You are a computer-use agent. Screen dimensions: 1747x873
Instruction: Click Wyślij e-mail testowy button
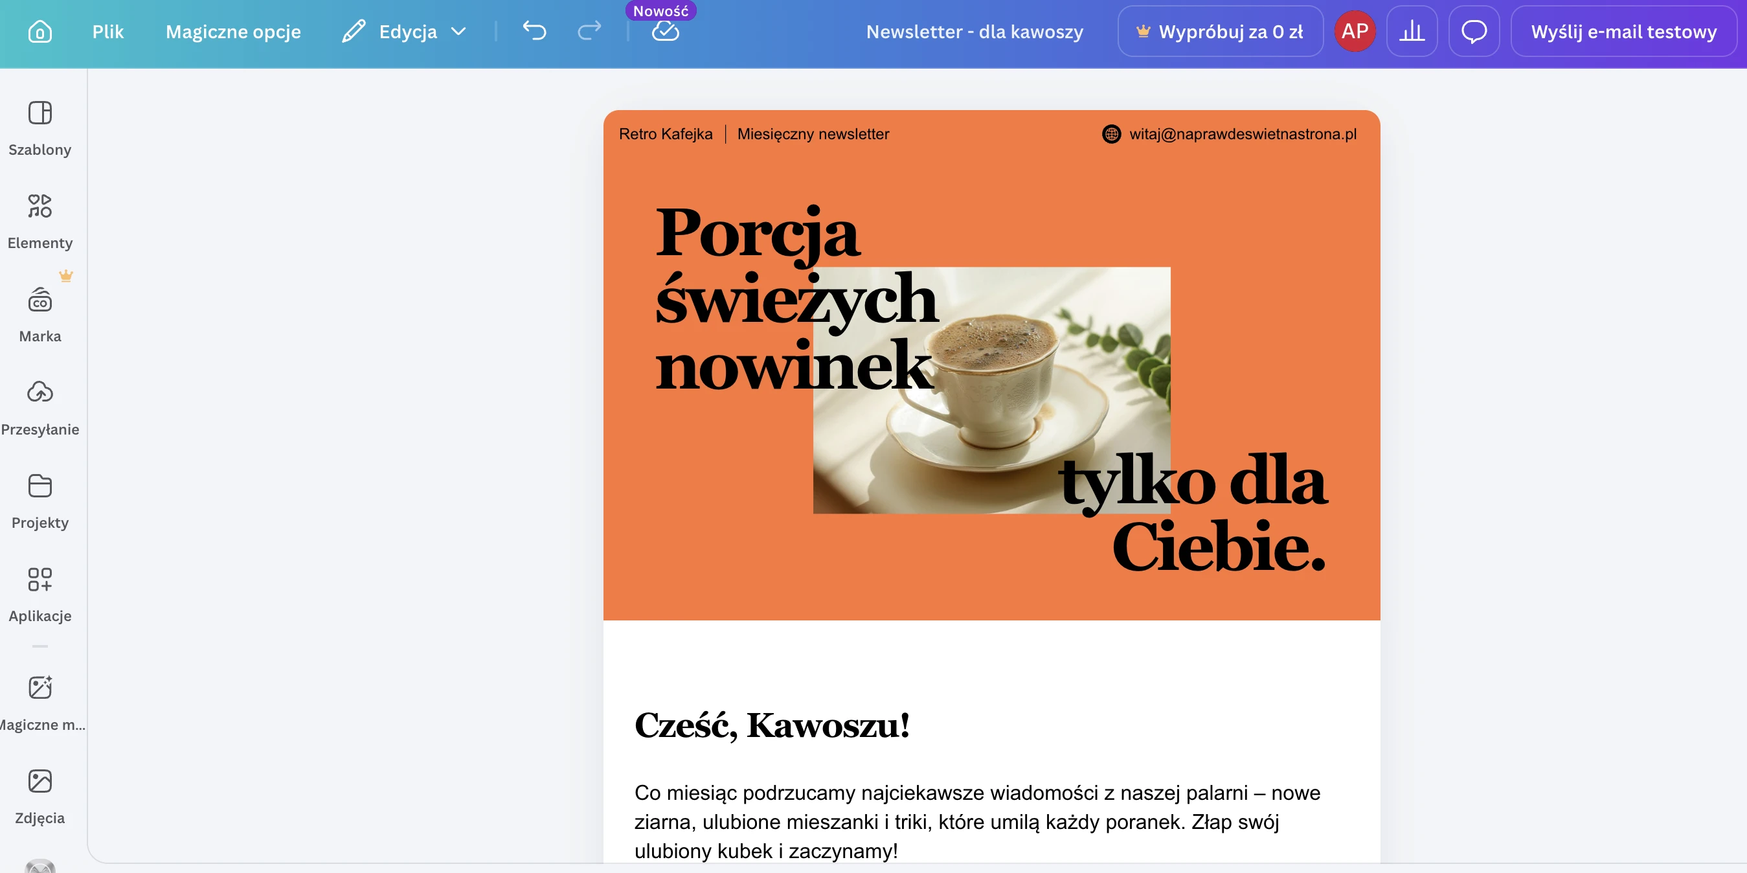(1623, 31)
